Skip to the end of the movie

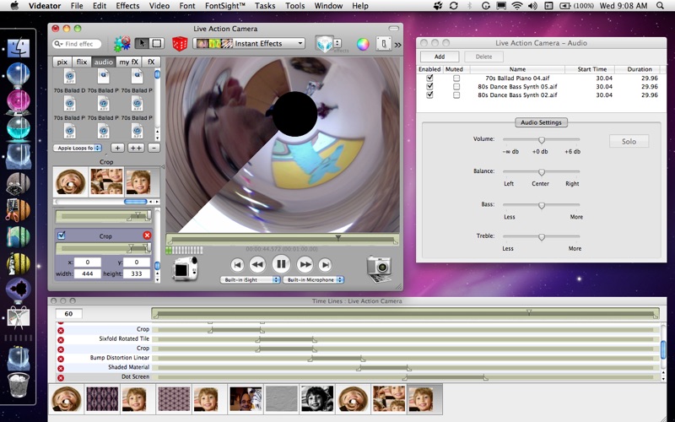coord(326,265)
